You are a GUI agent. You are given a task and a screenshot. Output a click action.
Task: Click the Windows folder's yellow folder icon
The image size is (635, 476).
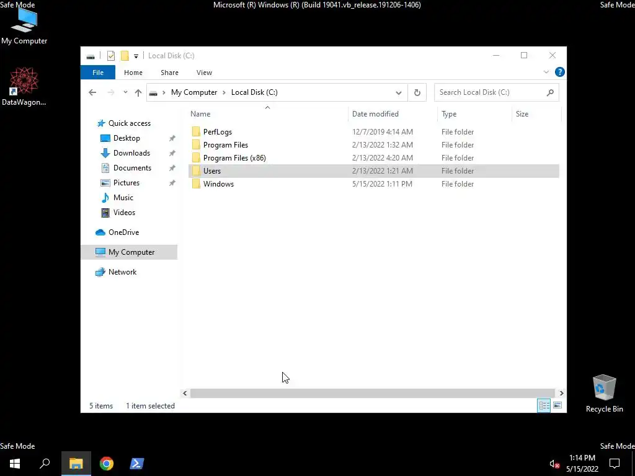coord(196,183)
